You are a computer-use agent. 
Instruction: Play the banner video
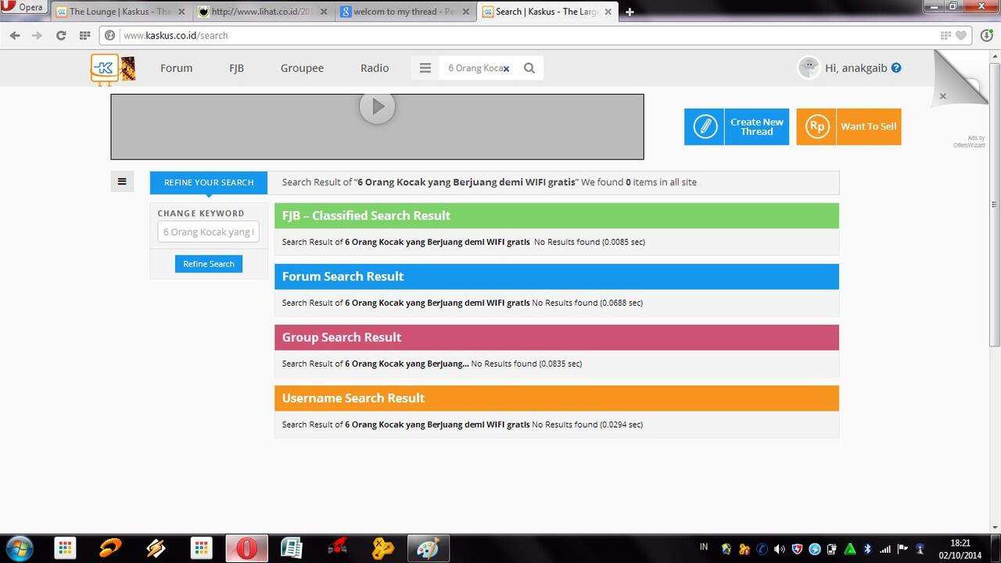377,107
